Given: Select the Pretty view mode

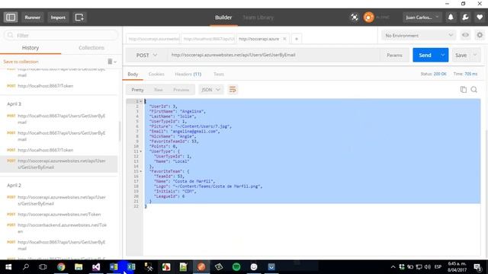Looking at the screenshot, I should pos(137,90).
